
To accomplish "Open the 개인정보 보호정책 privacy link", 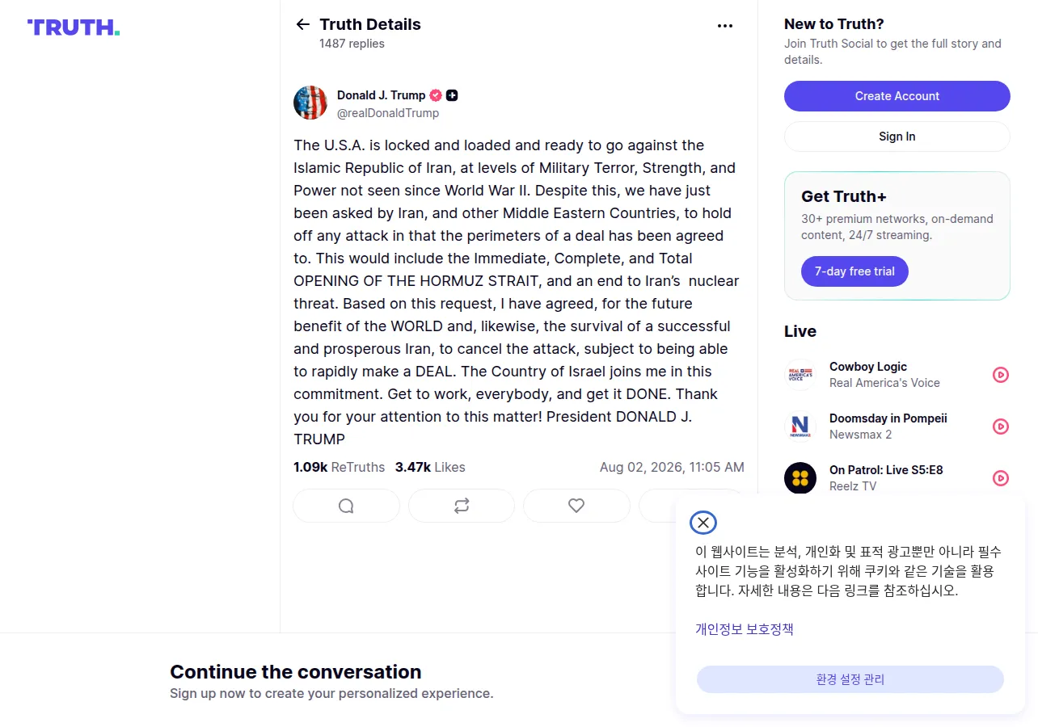I will coord(745,629).
